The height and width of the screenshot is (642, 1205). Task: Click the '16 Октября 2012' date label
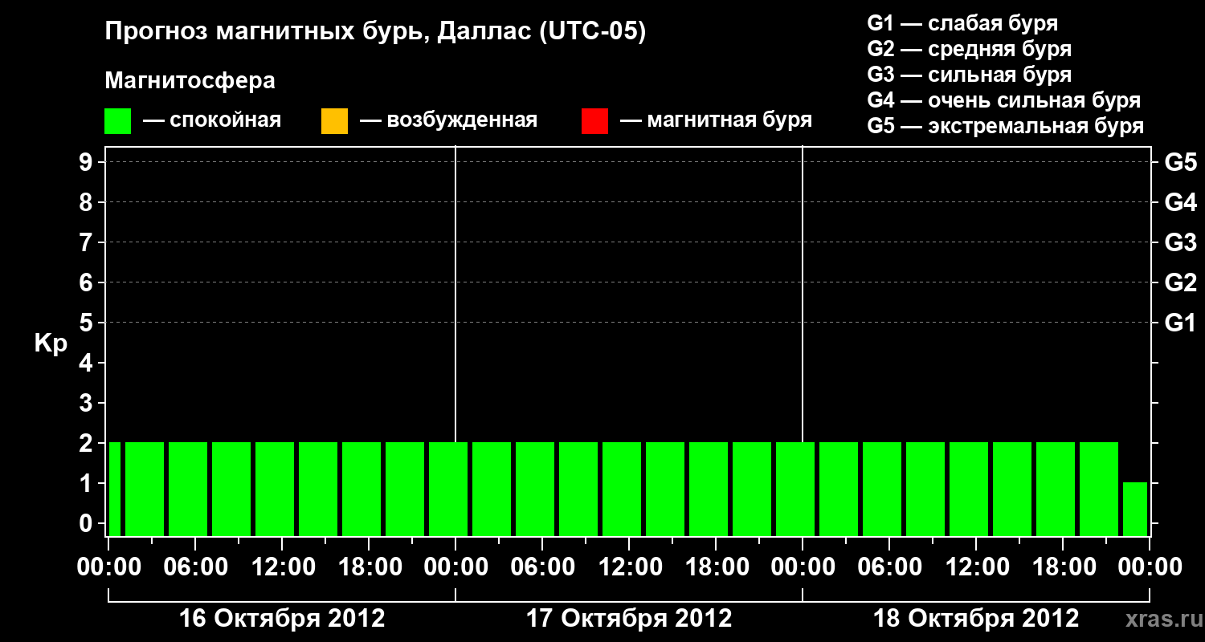point(282,619)
